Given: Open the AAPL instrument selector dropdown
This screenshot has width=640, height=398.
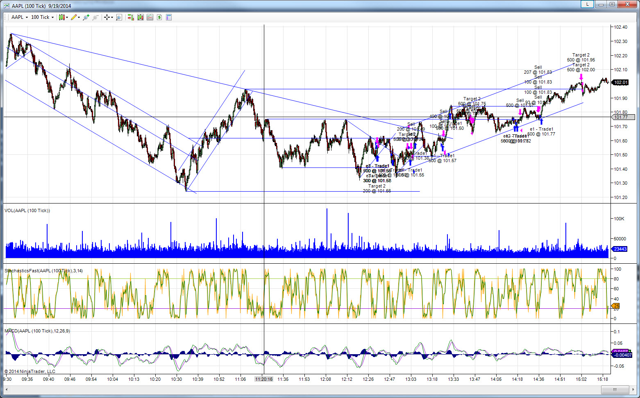Looking at the screenshot, I should [19, 17].
